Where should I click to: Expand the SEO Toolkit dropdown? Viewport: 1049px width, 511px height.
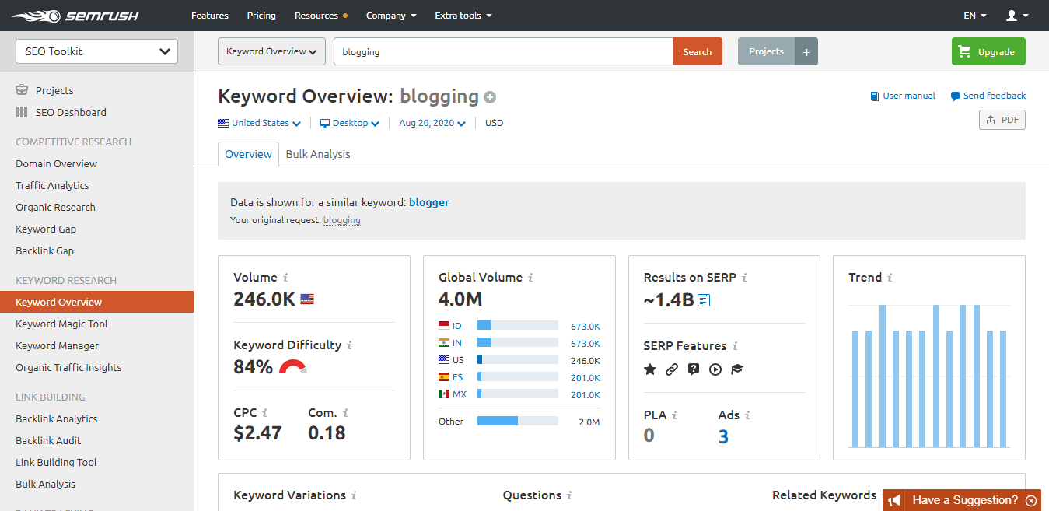coord(97,51)
